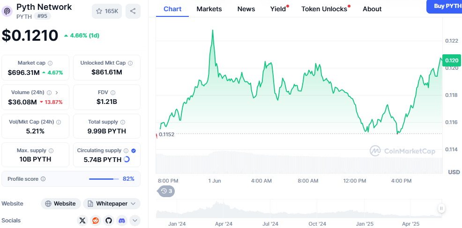Click the 82% profile score value
The image size is (462, 228).
click(128, 179)
